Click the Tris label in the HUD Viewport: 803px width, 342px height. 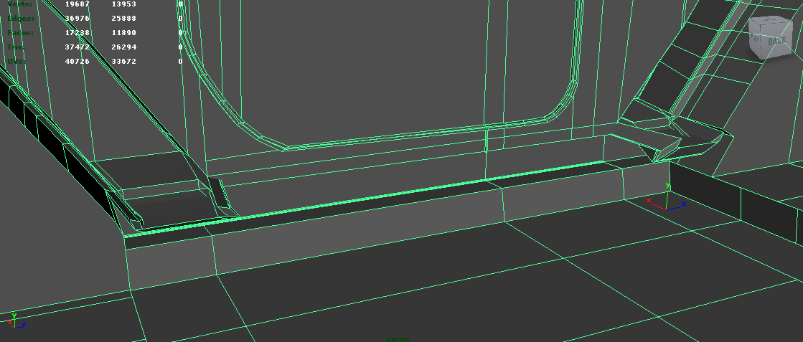(17, 47)
